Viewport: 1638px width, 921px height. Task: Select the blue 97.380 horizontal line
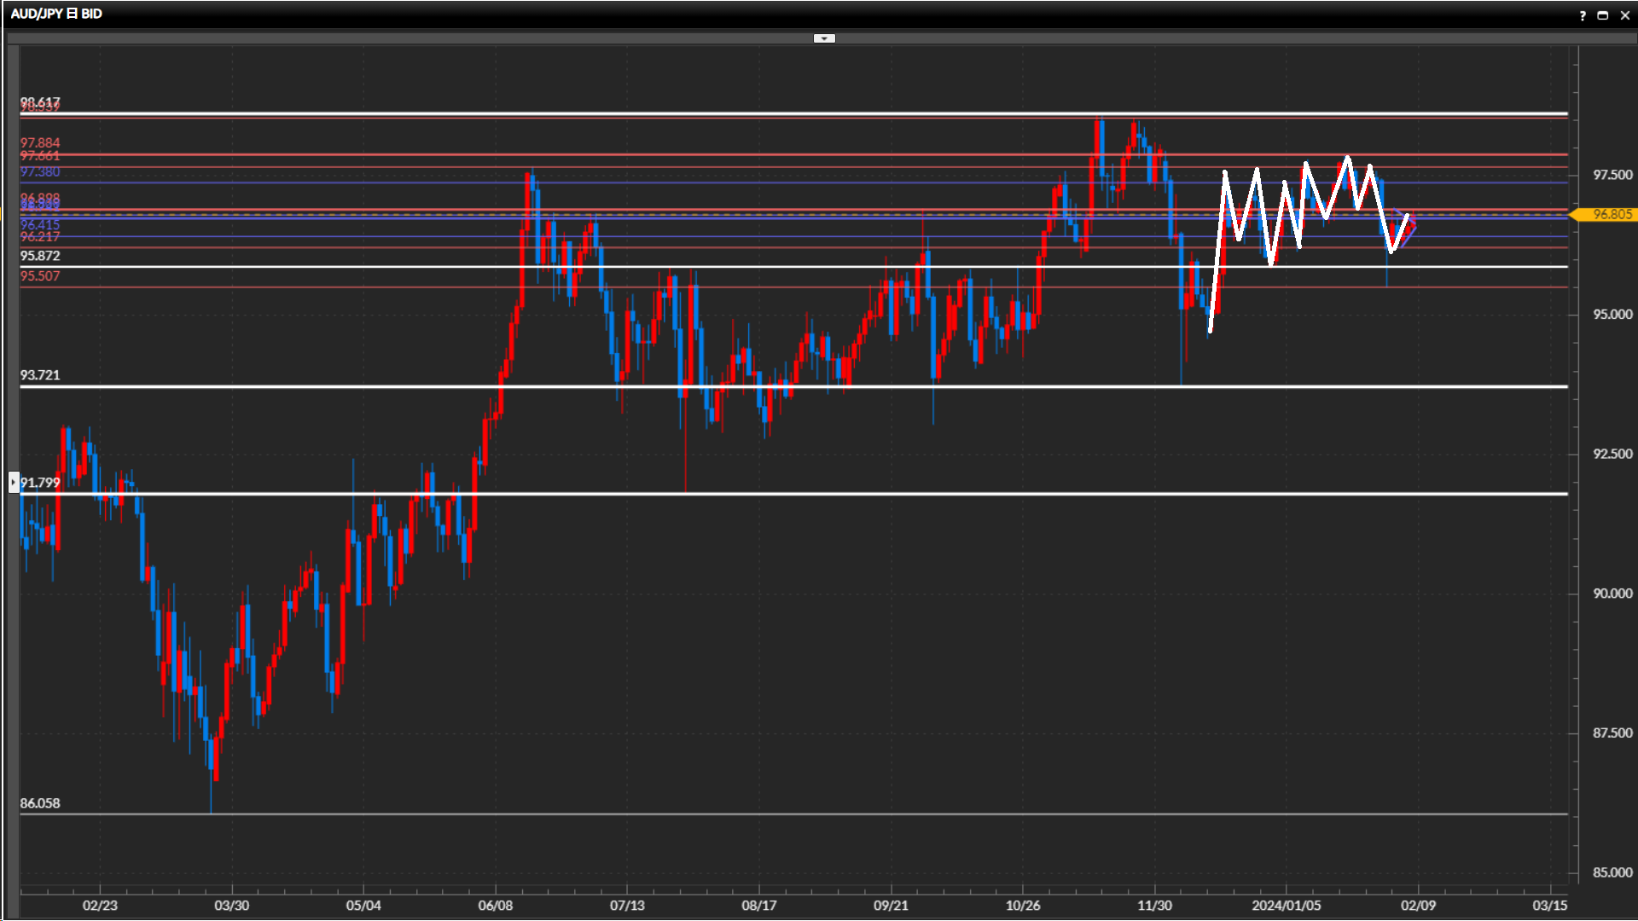[x=682, y=182]
